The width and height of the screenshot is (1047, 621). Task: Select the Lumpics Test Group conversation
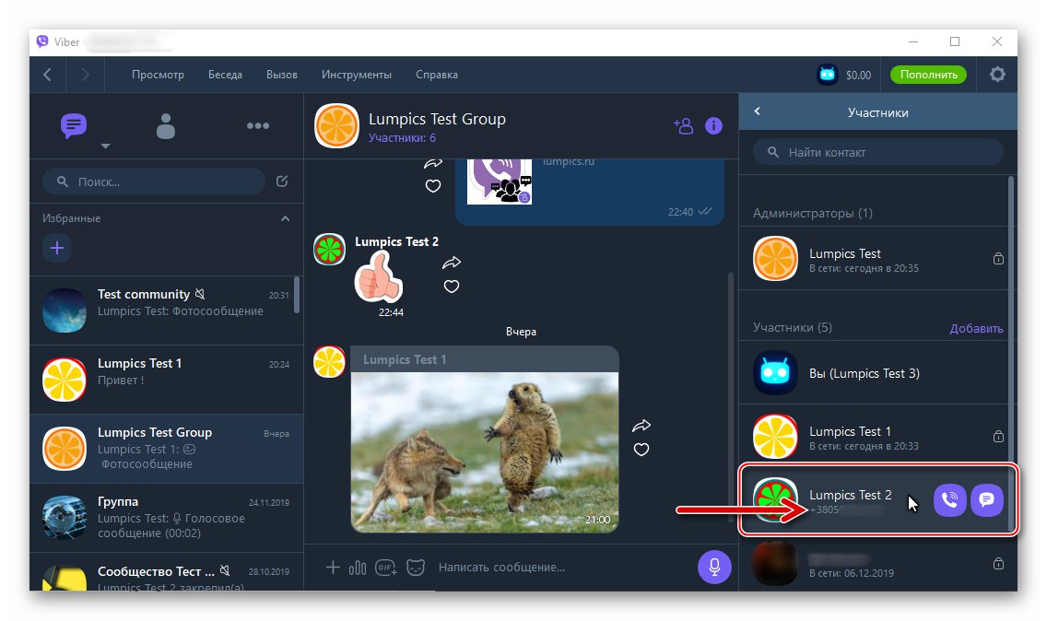click(166, 449)
